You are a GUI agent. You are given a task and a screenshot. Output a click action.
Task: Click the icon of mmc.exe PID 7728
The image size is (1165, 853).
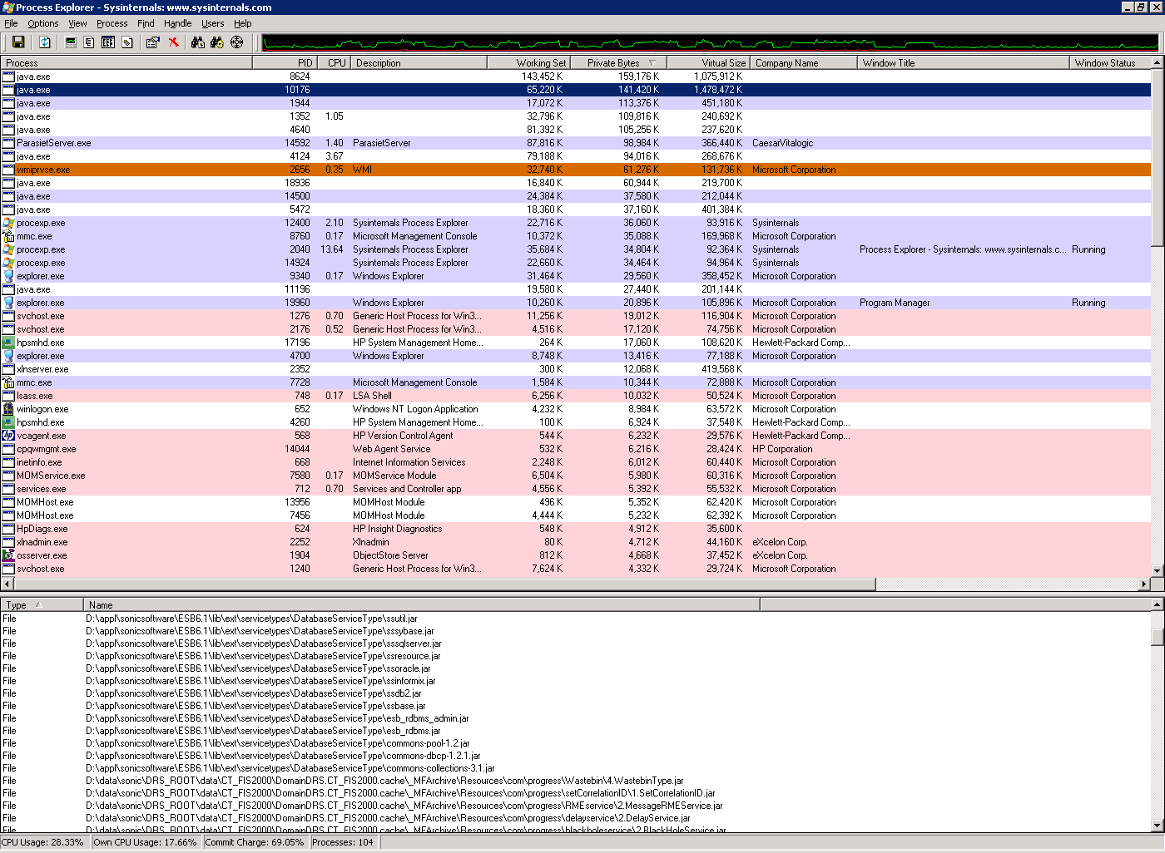coord(8,382)
